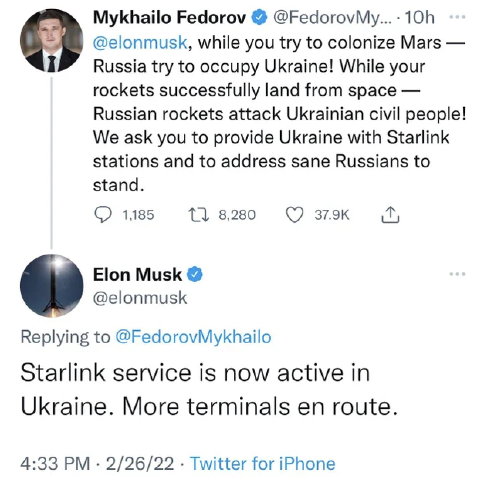Click the @elonmusk mention in Fedorov's tweet
This screenshot has width=484, height=479.
click(x=140, y=42)
